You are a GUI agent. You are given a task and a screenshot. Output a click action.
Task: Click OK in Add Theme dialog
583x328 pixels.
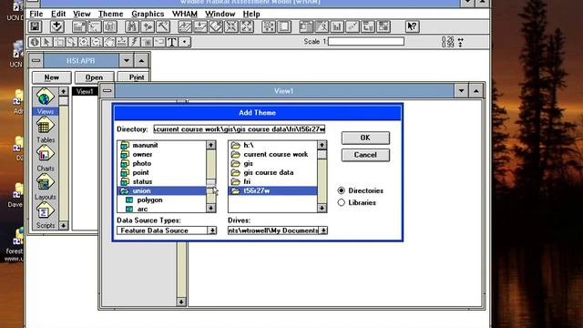coord(365,138)
